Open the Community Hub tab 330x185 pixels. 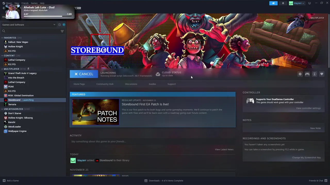[x=105, y=84]
